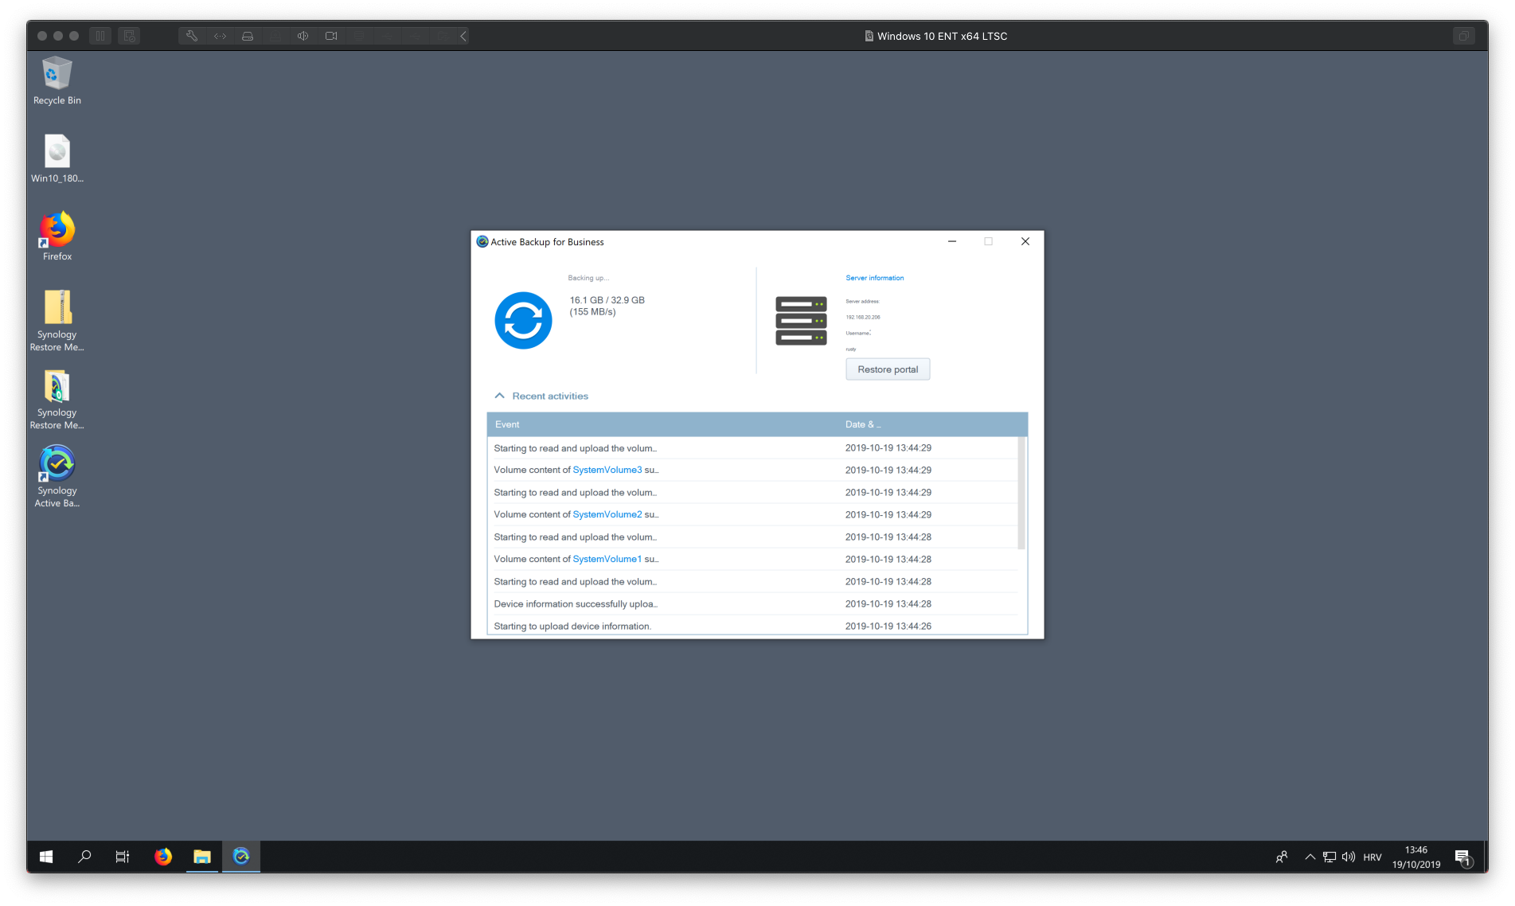Select the Device information successfully uploa.. row
The image size is (1515, 906).
click(x=752, y=603)
